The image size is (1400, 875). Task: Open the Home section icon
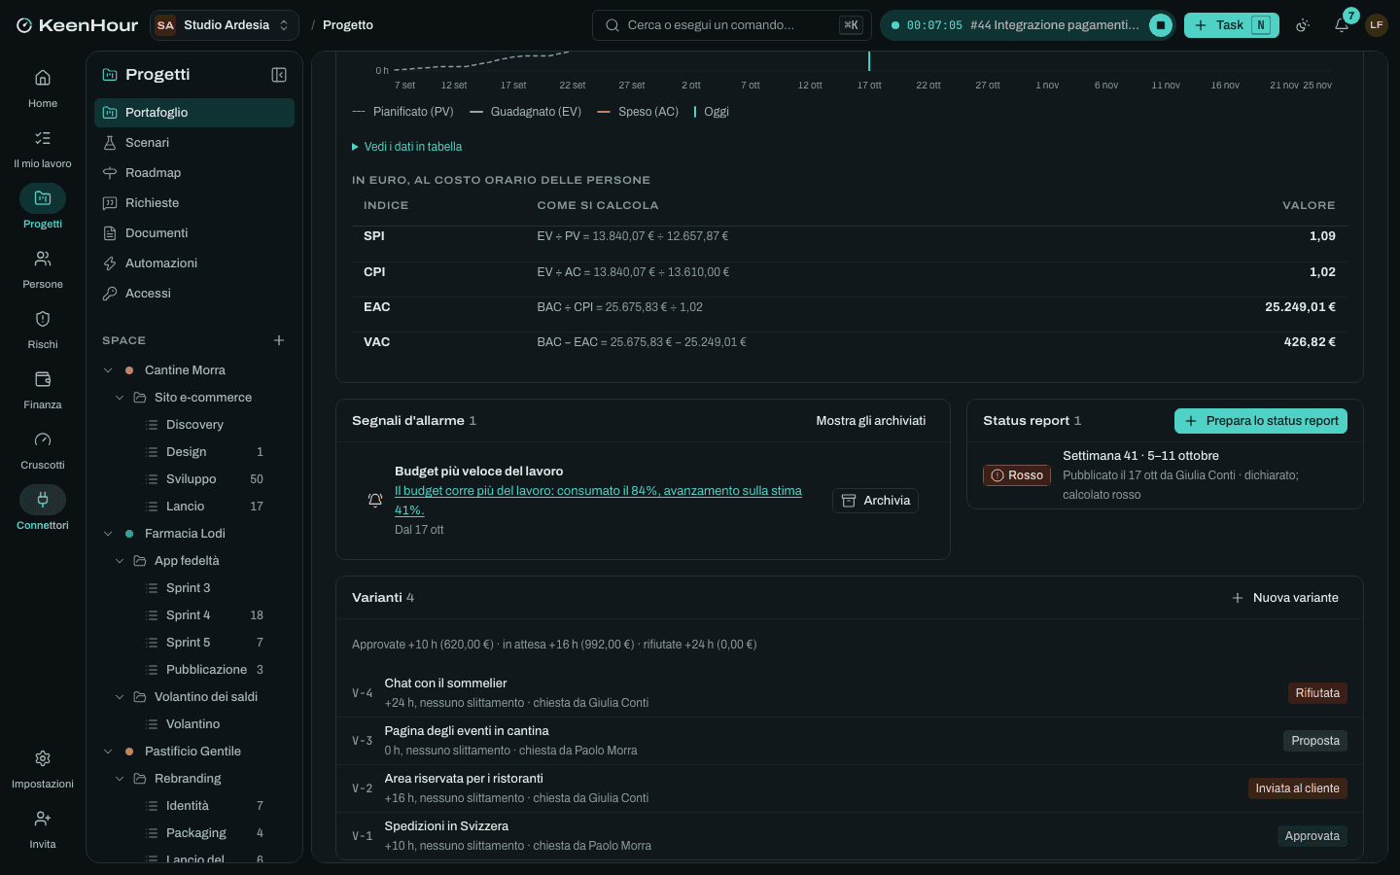tap(43, 78)
